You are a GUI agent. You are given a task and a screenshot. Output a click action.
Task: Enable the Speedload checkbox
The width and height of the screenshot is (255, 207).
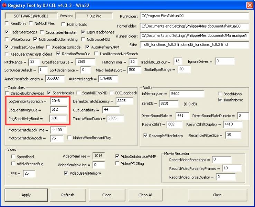click(13, 157)
